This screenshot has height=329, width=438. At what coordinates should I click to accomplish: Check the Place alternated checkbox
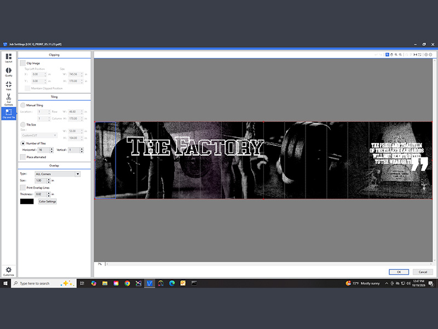pyautogui.click(x=23, y=157)
